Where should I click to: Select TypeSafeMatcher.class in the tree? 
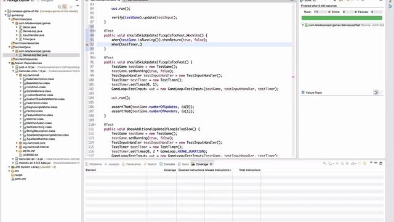(41, 139)
